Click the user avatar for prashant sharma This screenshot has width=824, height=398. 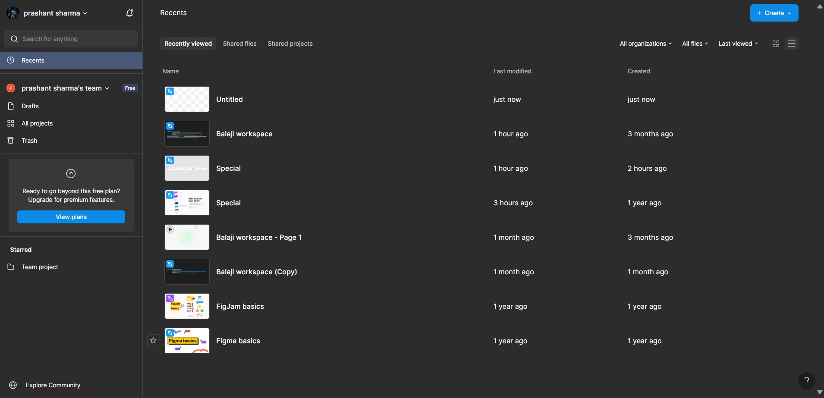[x=13, y=13]
